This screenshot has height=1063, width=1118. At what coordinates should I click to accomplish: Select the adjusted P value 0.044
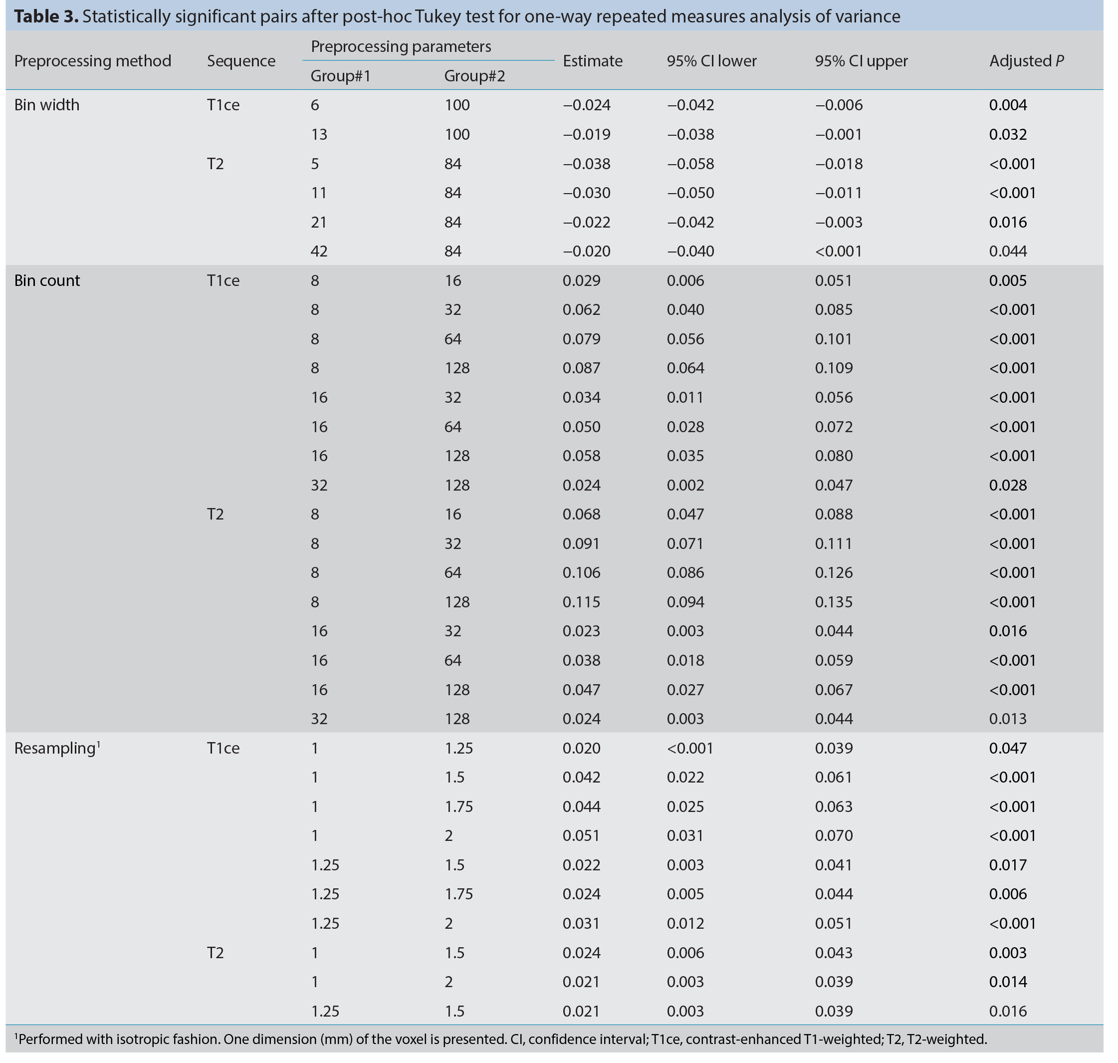(x=1008, y=251)
